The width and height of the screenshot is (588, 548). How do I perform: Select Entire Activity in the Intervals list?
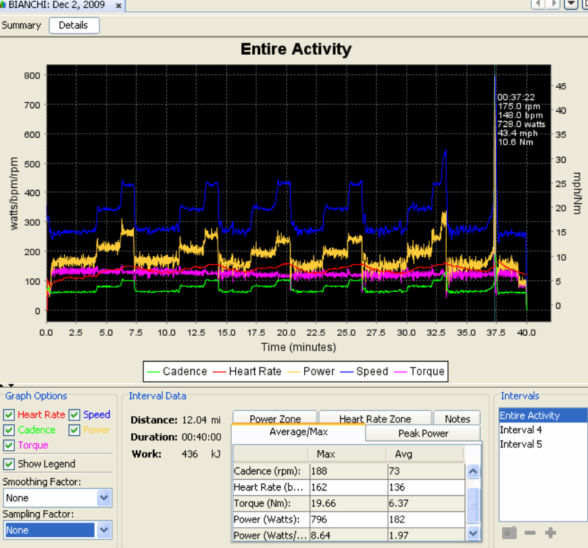click(543, 416)
